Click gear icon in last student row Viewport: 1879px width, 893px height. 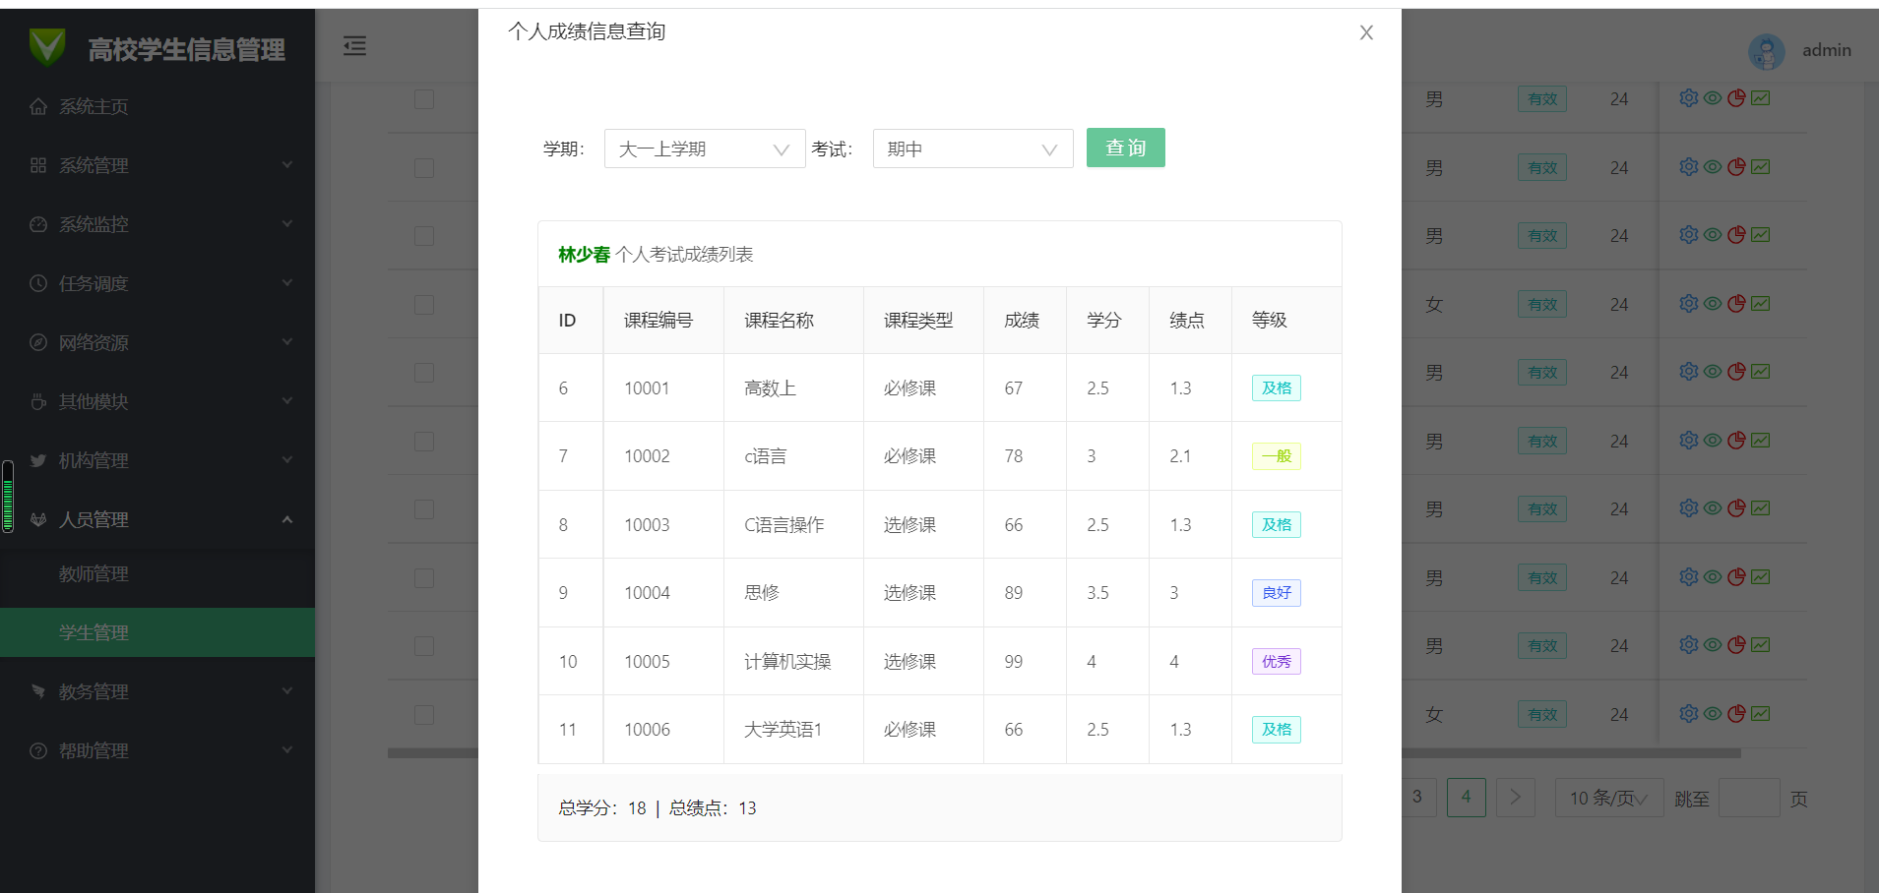[x=1689, y=713]
